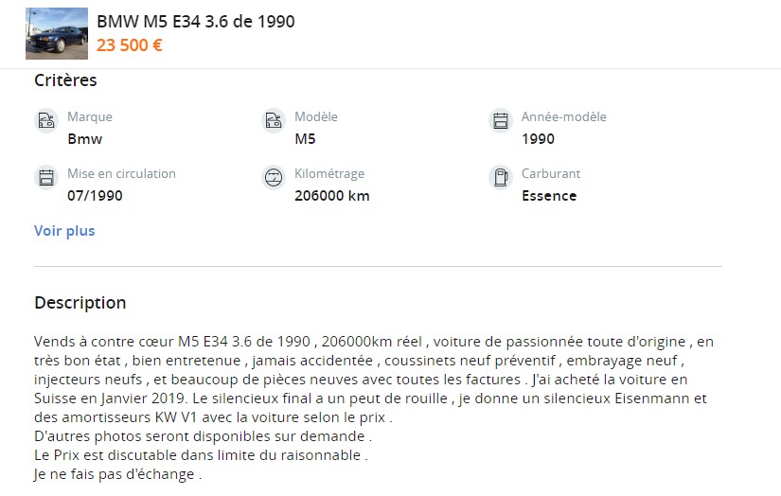Click the Carburant fuel pump icon
The width and height of the screenshot is (781, 496).
tap(500, 177)
